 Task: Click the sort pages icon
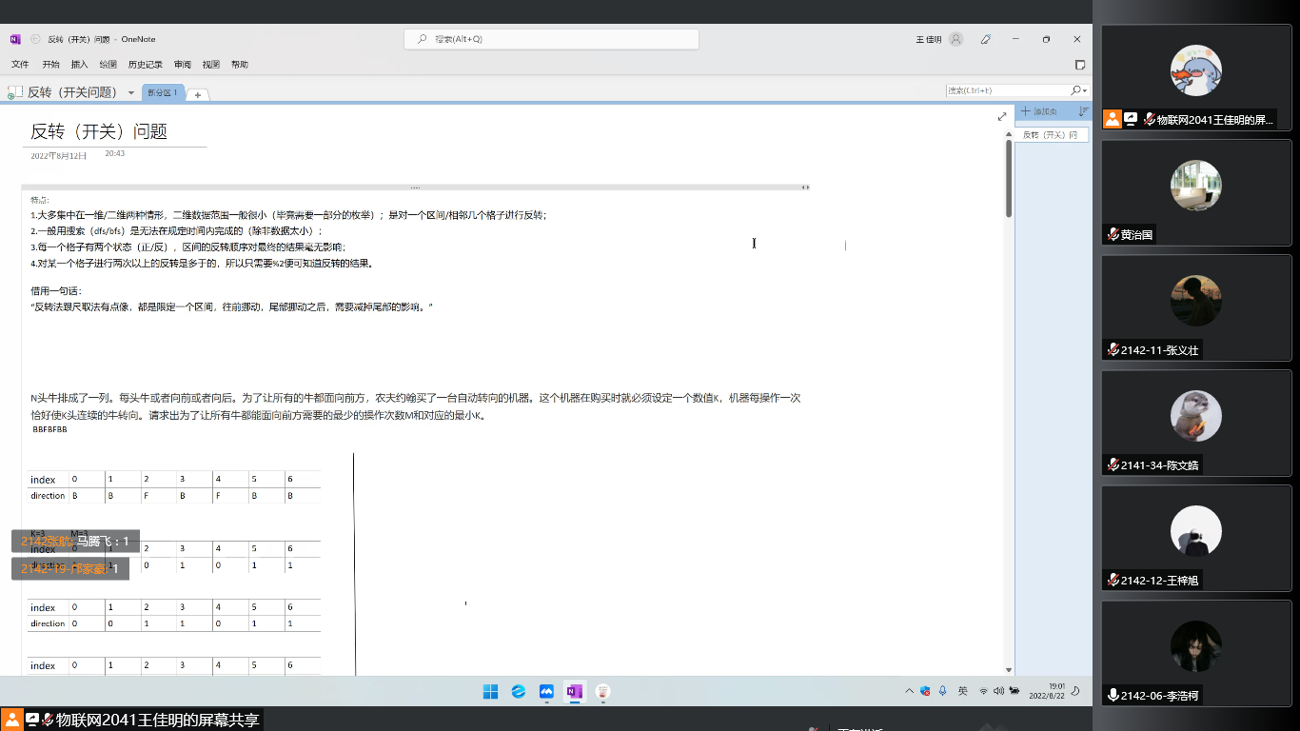[1083, 111]
